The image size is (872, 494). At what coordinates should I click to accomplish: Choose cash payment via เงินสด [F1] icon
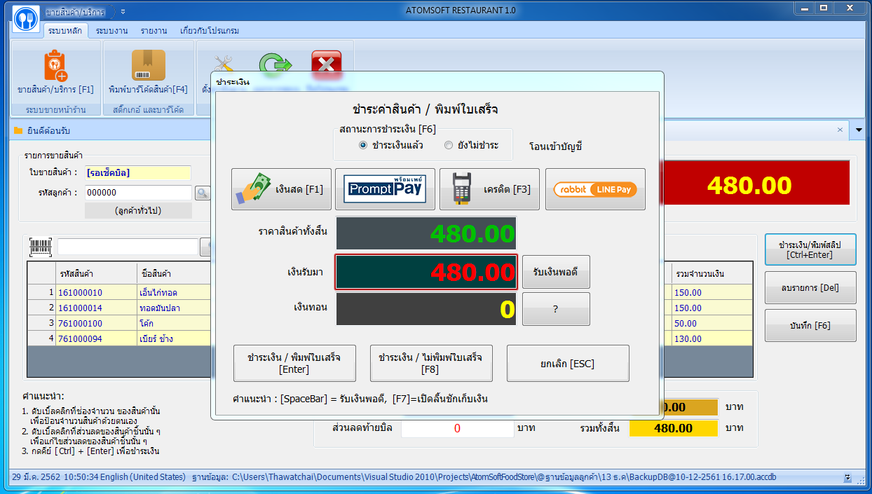280,189
